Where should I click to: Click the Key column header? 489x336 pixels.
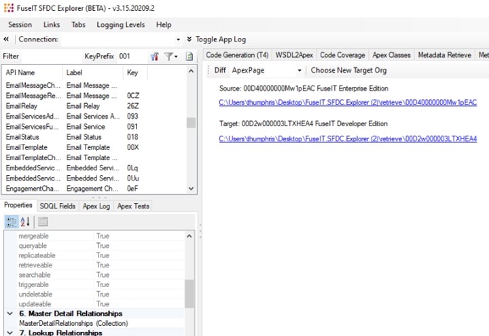(x=135, y=73)
